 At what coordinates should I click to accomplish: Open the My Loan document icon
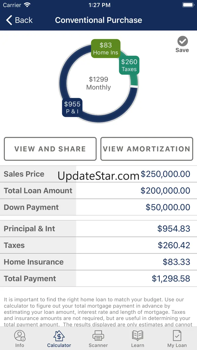coord(177,336)
